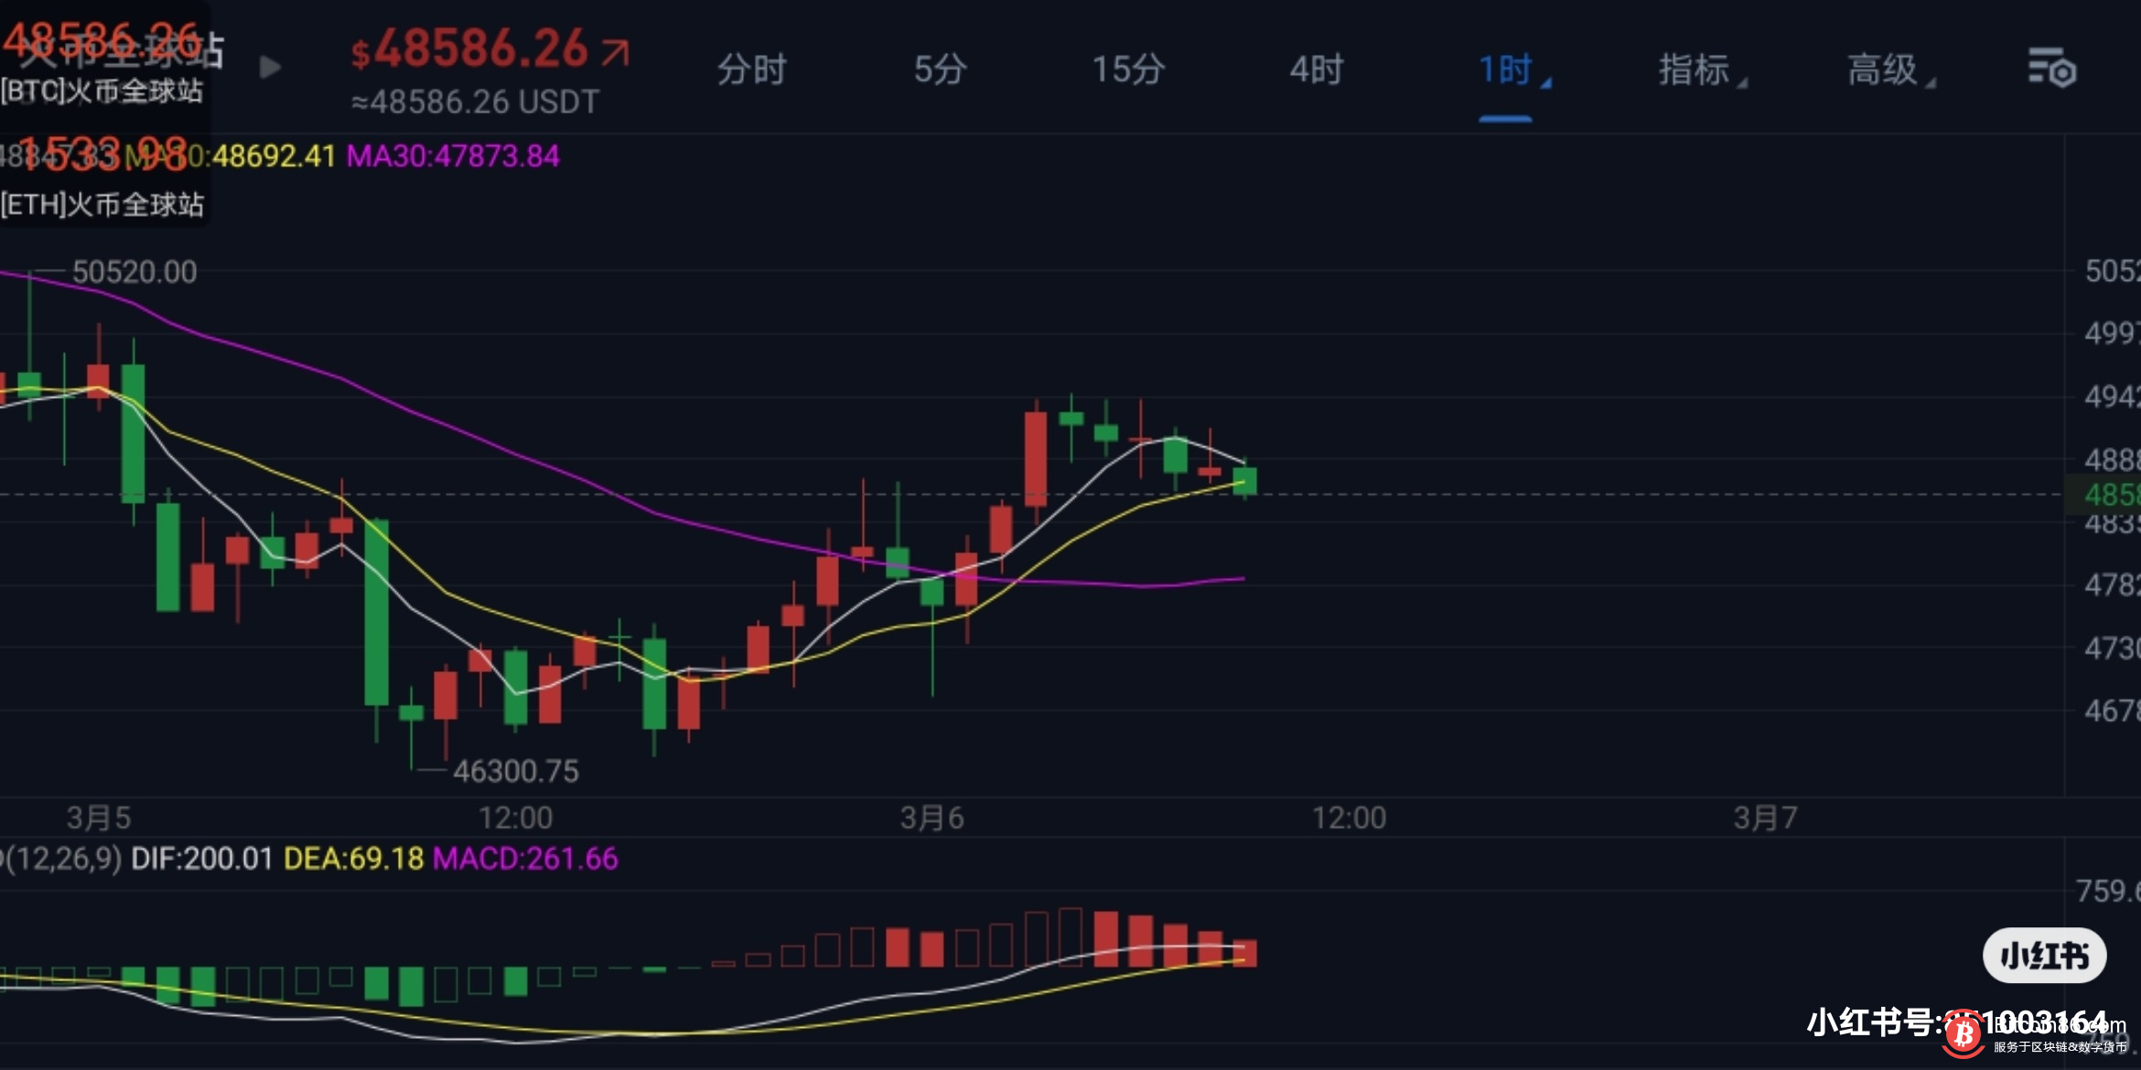Select the 15分 interval tab
Screen dimensions: 2141x1070
point(1128,70)
